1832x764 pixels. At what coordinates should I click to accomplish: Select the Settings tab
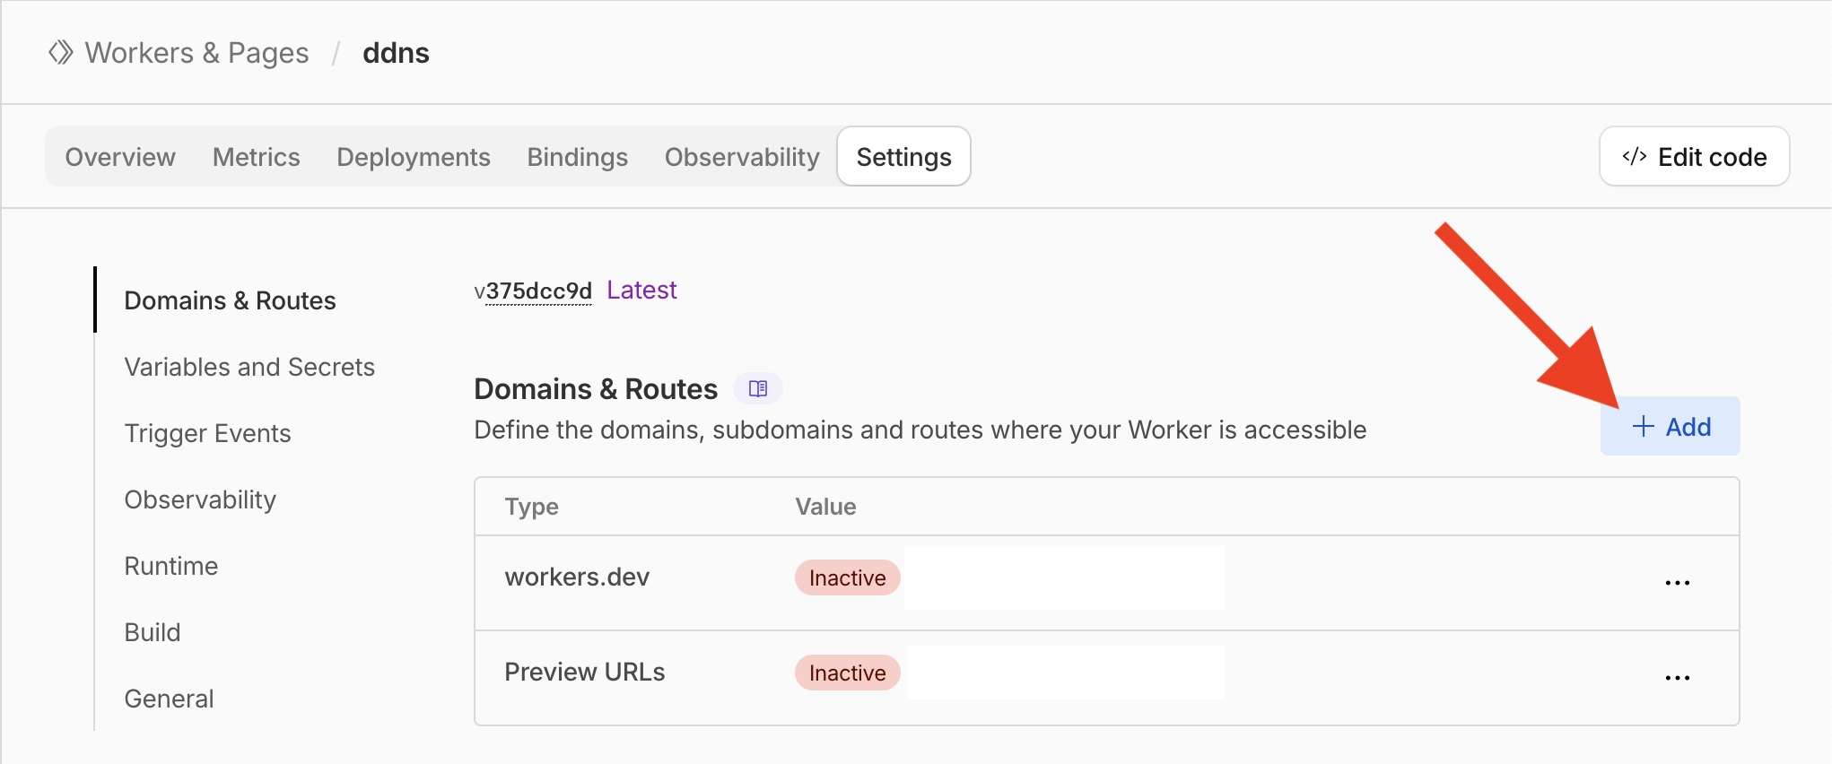coord(903,157)
